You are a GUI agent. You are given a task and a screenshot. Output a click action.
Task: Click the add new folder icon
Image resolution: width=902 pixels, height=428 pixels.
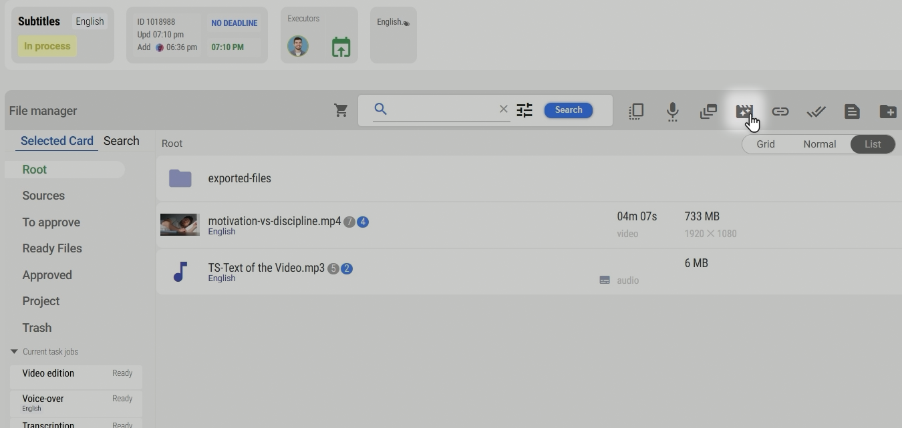pyautogui.click(x=887, y=112)
